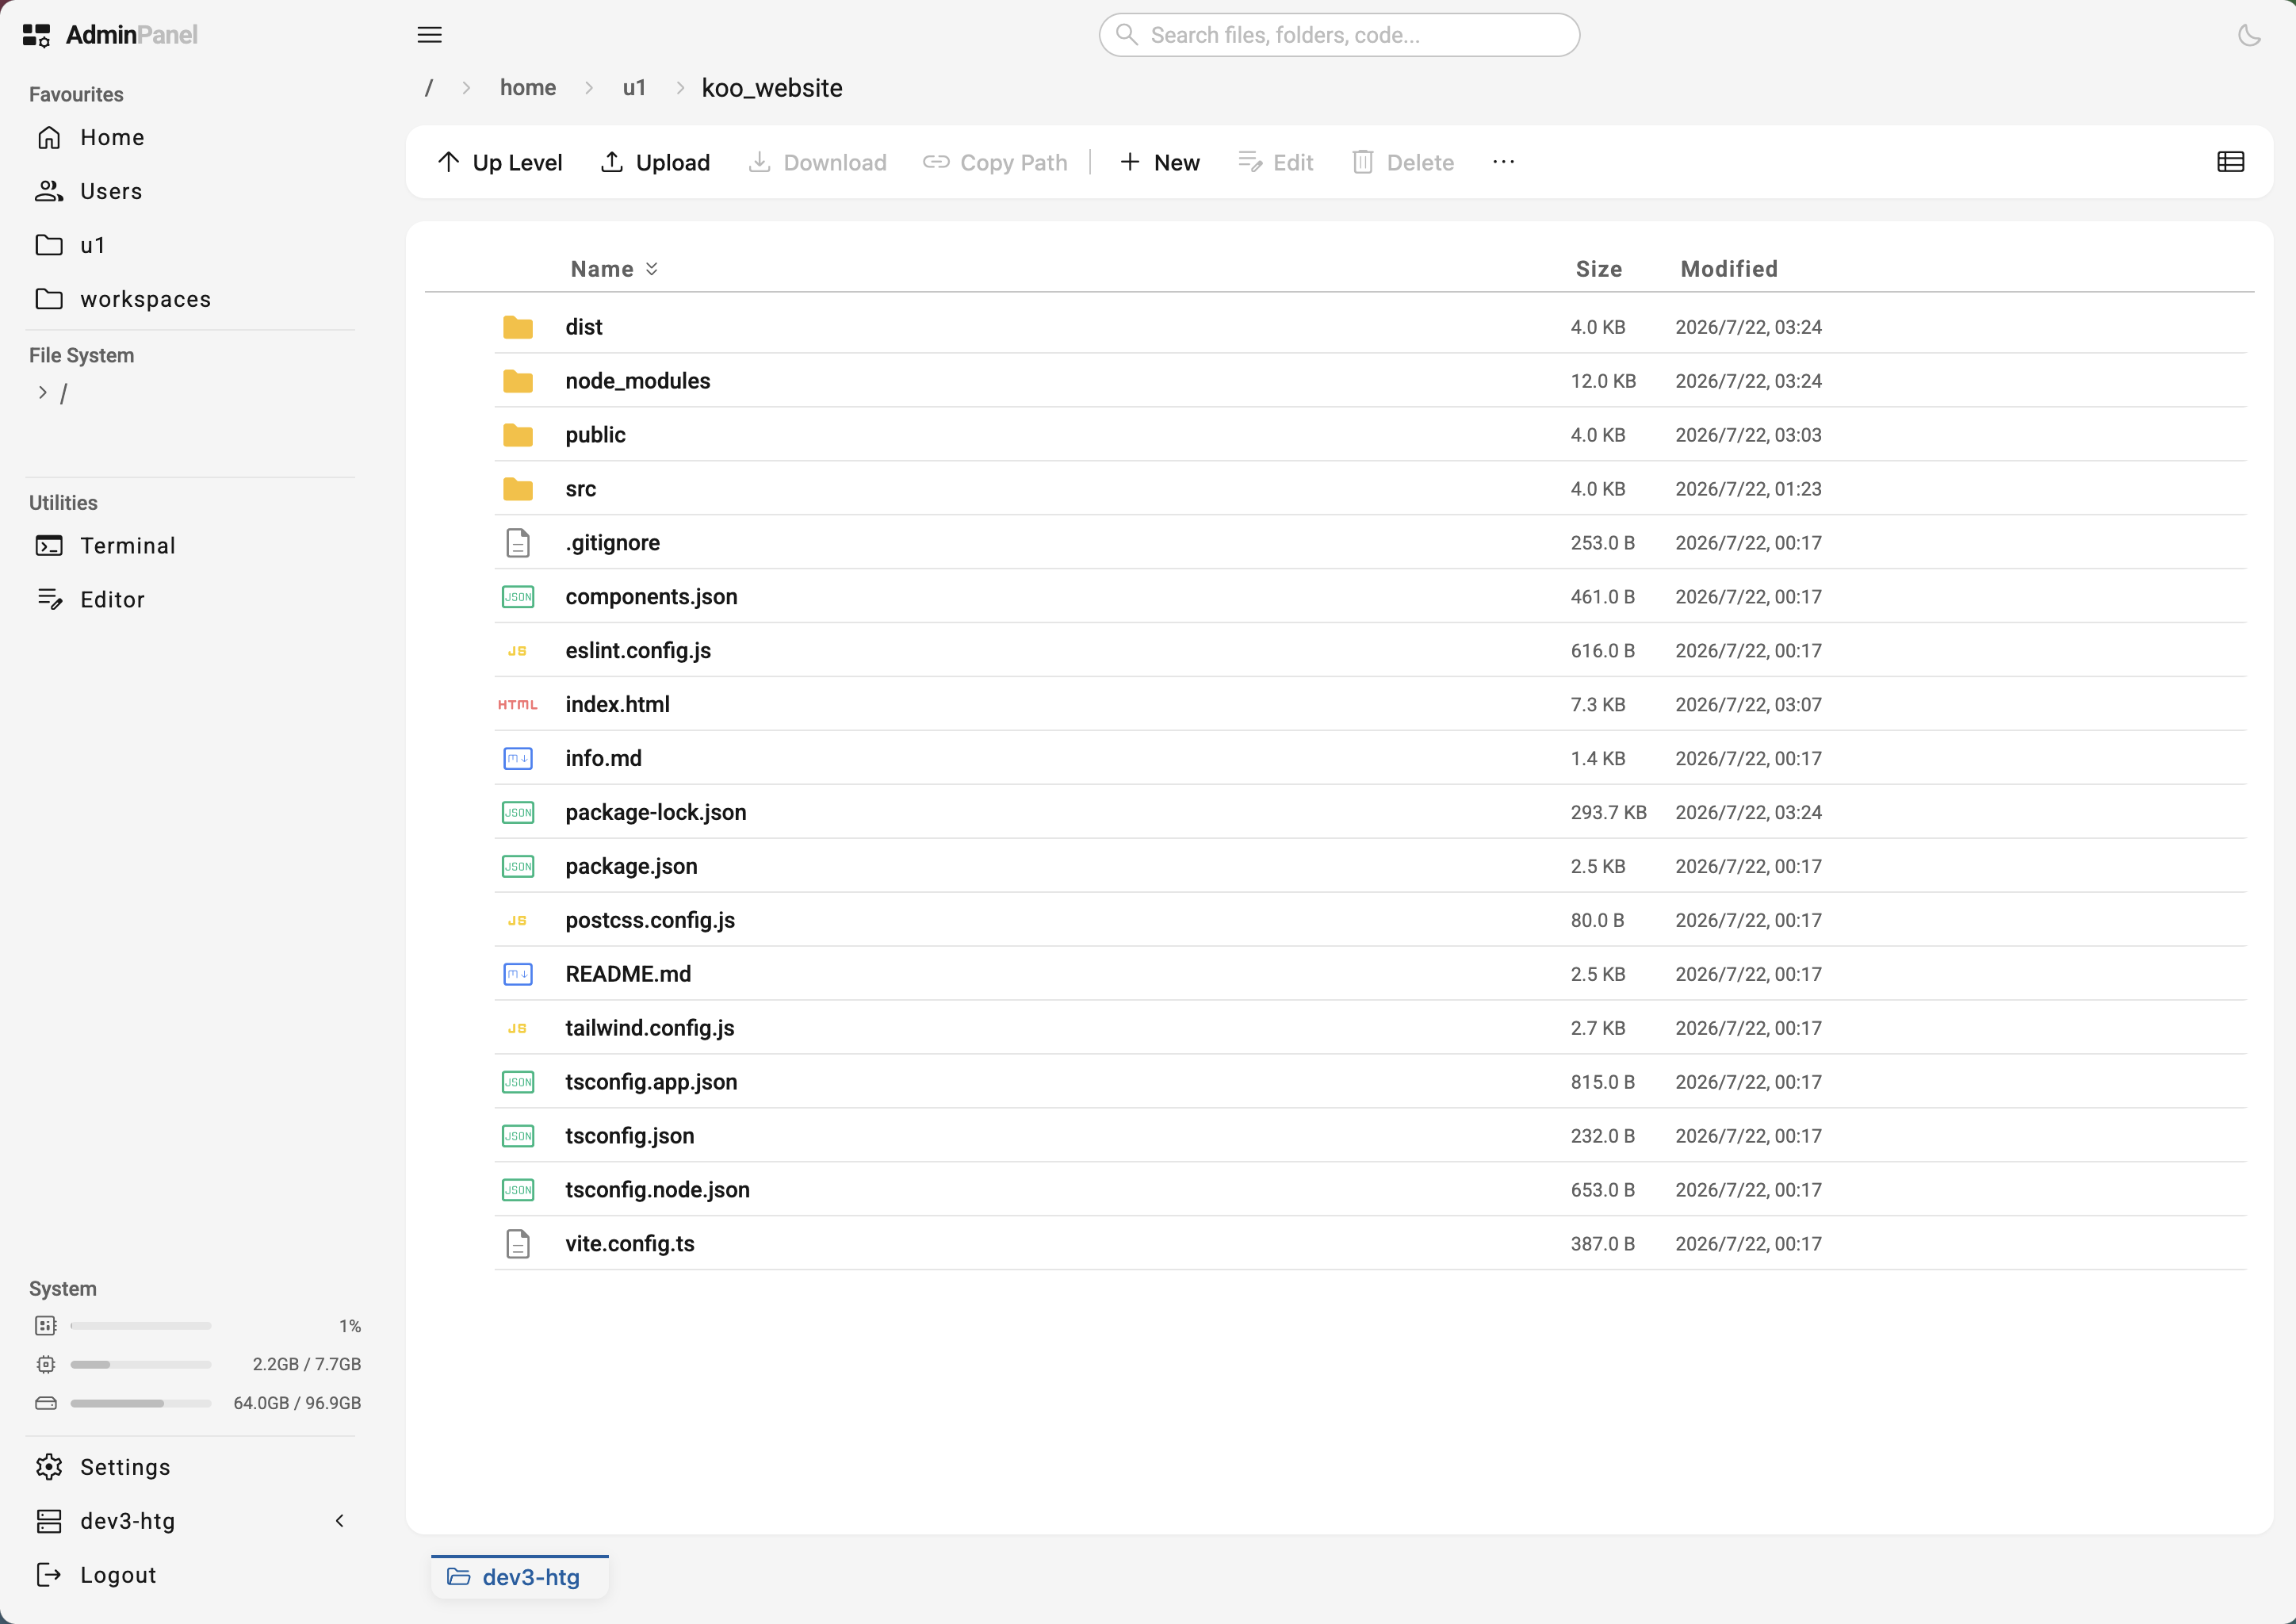2296x1624 pixels.
Task: Click the CPU icon in System
Action: pos(46,1326)
